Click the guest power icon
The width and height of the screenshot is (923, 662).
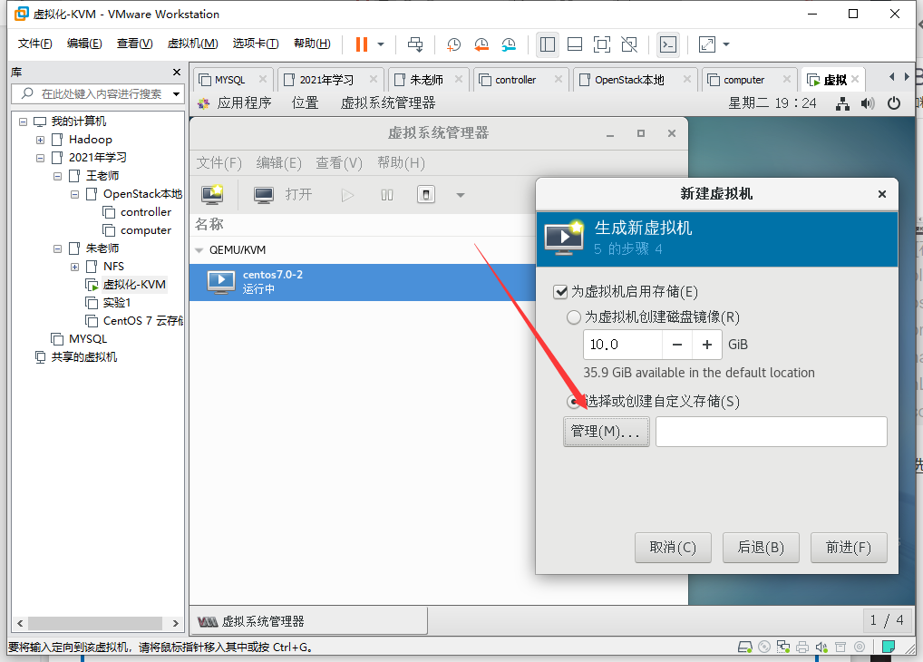click(x=894, y=103)
